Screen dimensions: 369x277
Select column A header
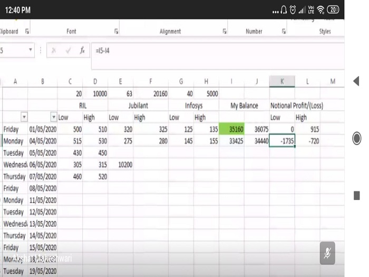15,81
